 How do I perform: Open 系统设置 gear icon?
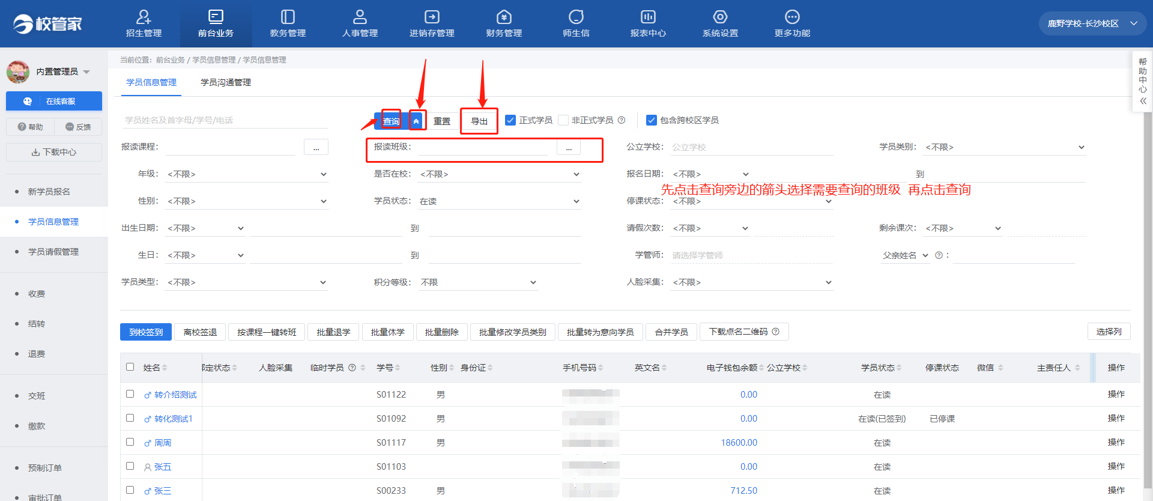pos(720,17)
